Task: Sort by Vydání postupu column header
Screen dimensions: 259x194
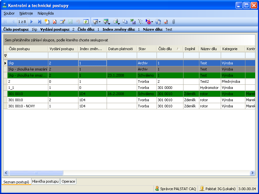Action: [63, 49]
